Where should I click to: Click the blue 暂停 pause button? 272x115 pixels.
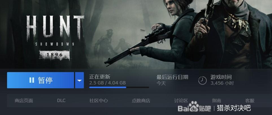(40, 80)
